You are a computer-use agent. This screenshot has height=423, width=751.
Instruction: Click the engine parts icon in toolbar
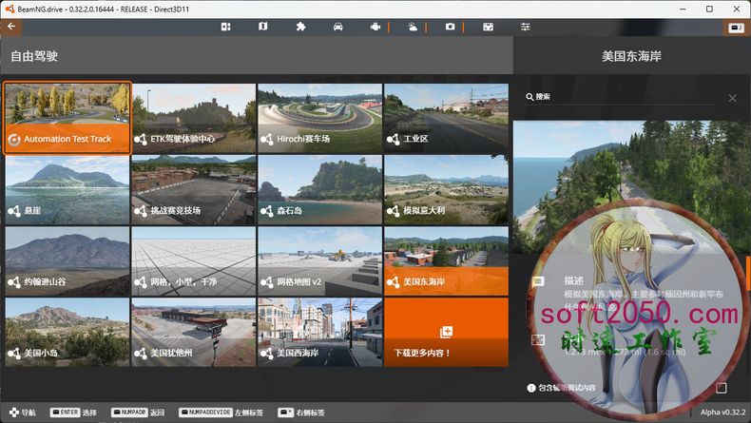pos(375,27)
